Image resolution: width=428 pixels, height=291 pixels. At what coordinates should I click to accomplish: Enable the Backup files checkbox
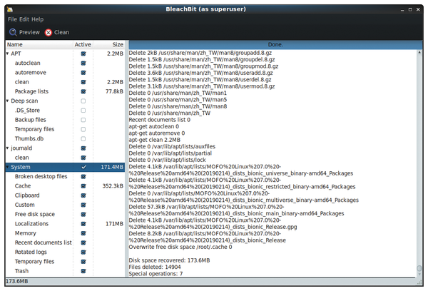(x=83, y=120)
